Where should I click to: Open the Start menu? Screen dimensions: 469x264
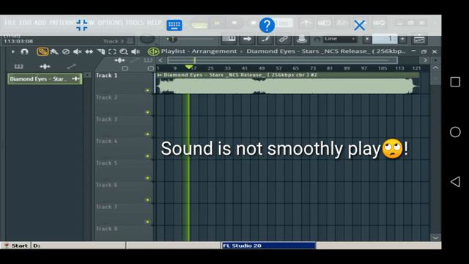coord(15,246)
